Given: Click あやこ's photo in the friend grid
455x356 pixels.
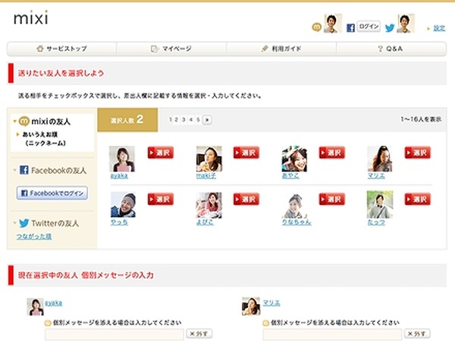Looking at the screenshot, I should [294, 159].
